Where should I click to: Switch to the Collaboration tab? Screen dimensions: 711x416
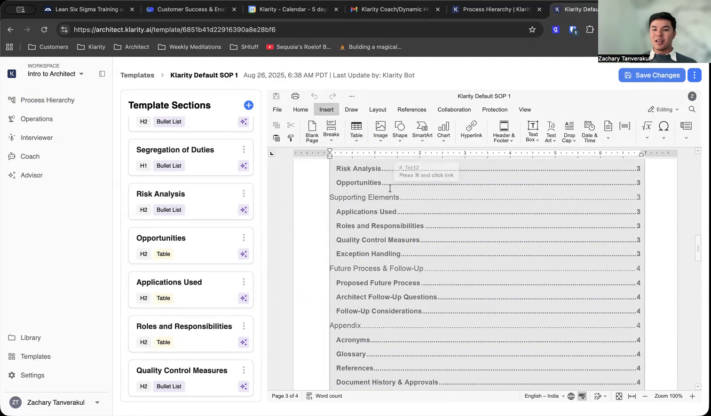coord(454,109)
